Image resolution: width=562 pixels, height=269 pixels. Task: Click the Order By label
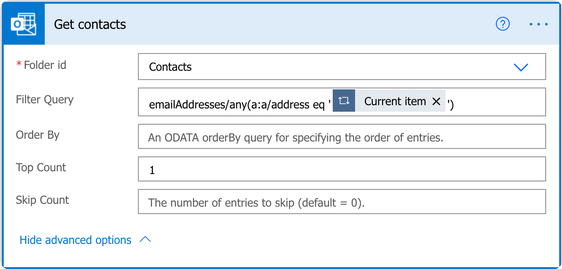click(38, 135)
